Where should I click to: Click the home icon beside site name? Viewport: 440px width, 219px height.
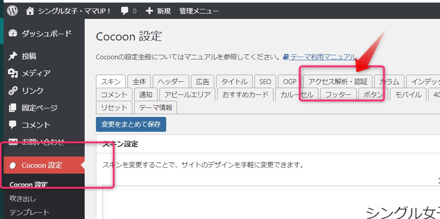30,11
